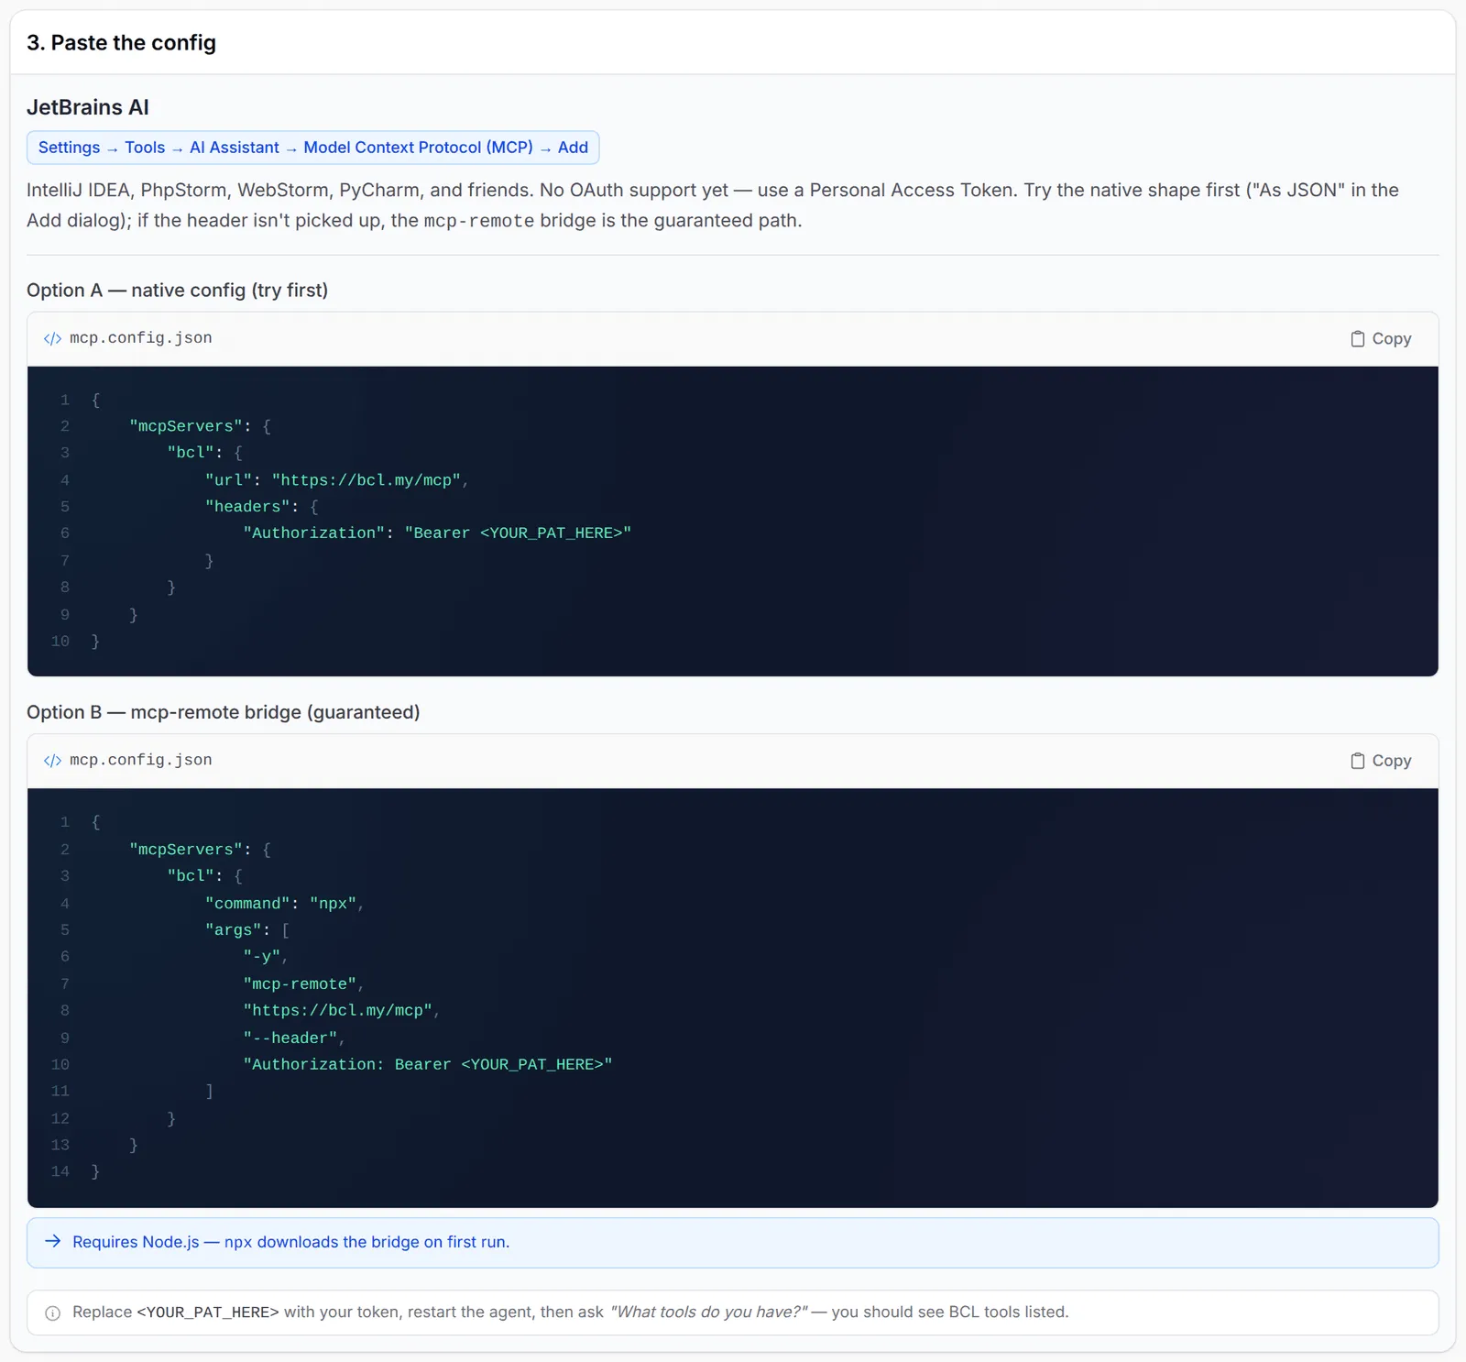Viewport: 1466px width, 1362px height.
Task: Click the inline mcp-remote code in the description
Action: [479, 221]
